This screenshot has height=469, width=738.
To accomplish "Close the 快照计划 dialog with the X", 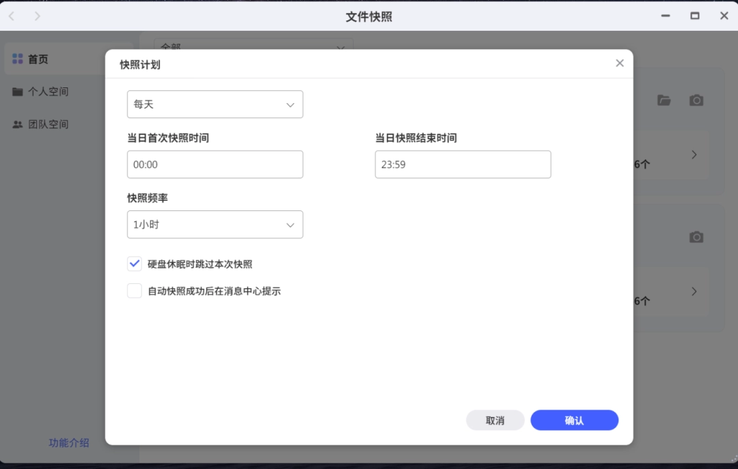I will [x=619, y=63].
